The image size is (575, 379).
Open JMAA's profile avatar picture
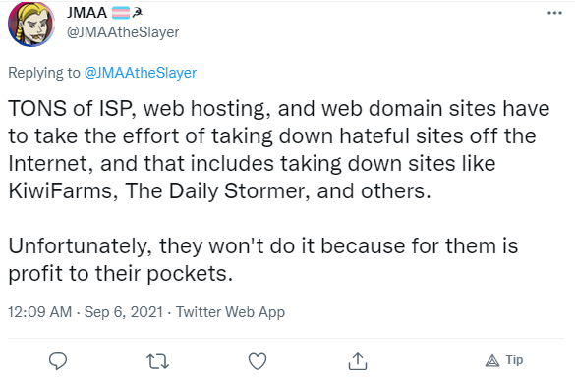coord(31,25)
